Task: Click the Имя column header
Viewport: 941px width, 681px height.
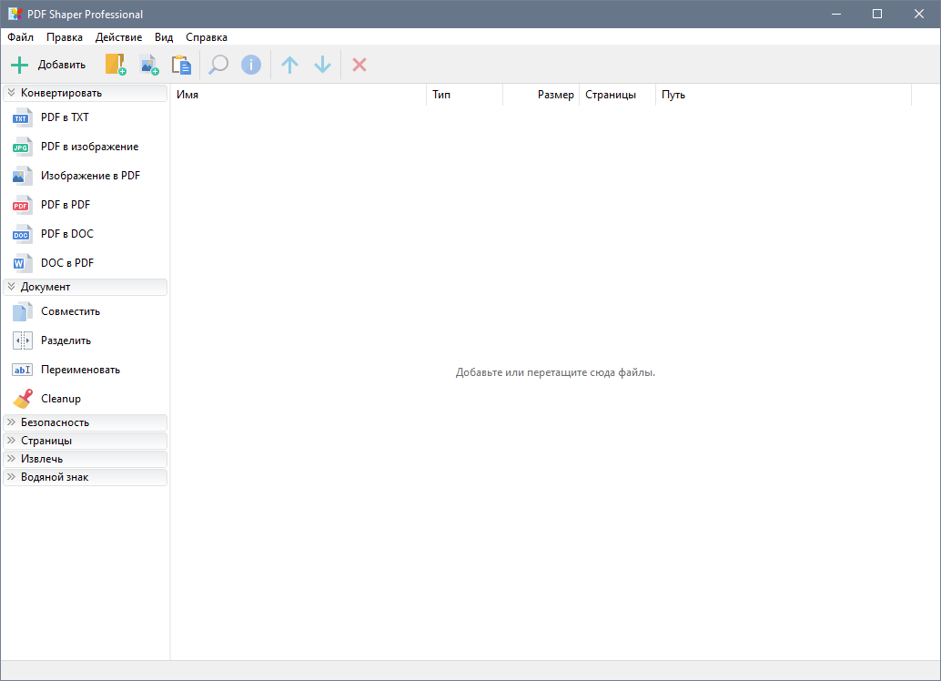Action: (x=298, y=95)
